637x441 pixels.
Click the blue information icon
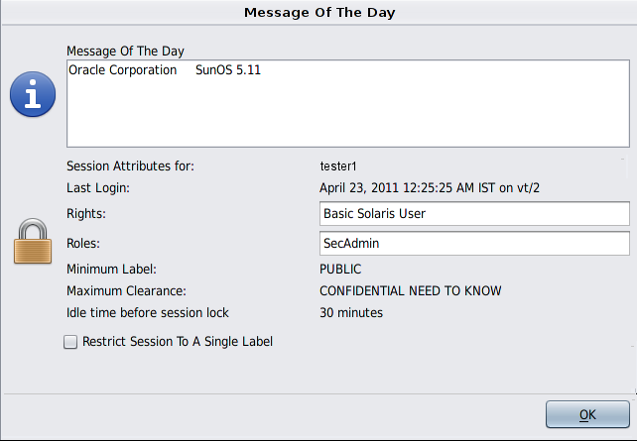33,94
